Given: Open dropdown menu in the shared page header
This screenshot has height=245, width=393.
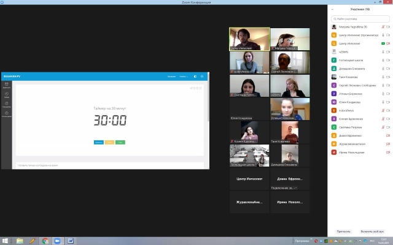Looking at the screenshot, I should click(184, 77).
